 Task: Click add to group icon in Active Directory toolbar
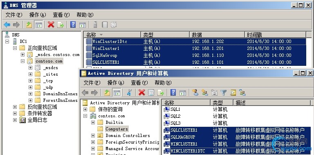(242, 92)
